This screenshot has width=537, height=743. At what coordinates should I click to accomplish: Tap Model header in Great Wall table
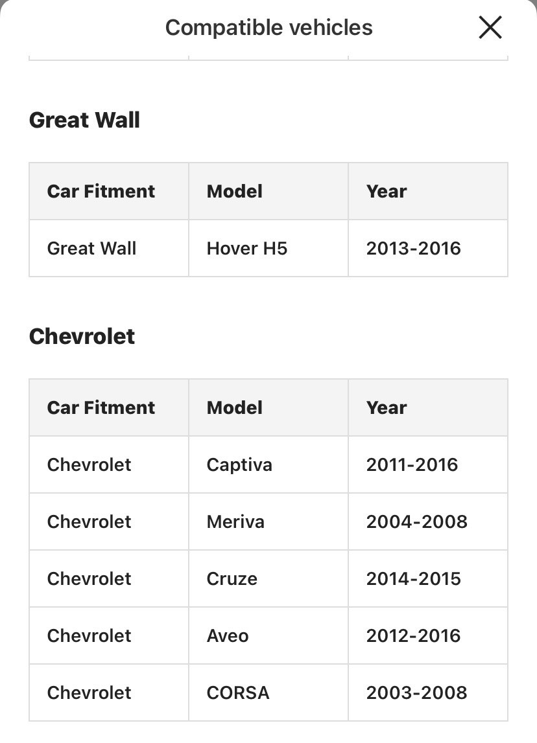pyautogui.click(x=235, y=192)
